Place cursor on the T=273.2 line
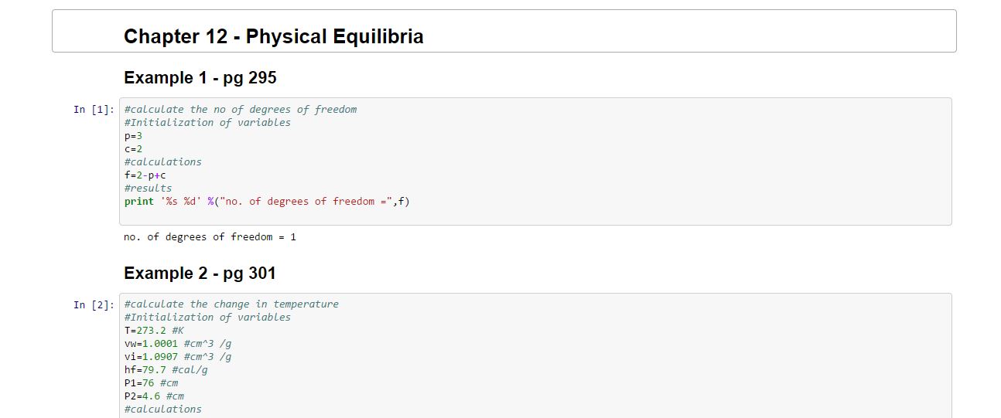The image size is (1001, 418). [x=153, y=331]
